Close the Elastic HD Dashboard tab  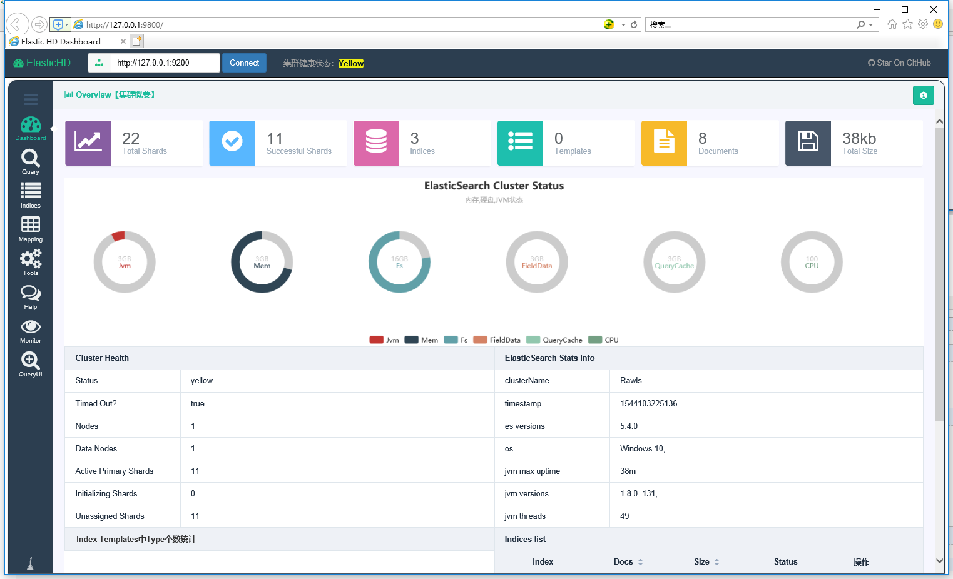coord(123,41)
